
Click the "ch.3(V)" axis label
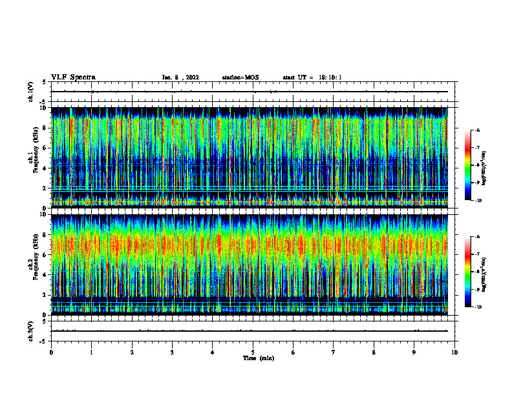click(x=31, y=331)
